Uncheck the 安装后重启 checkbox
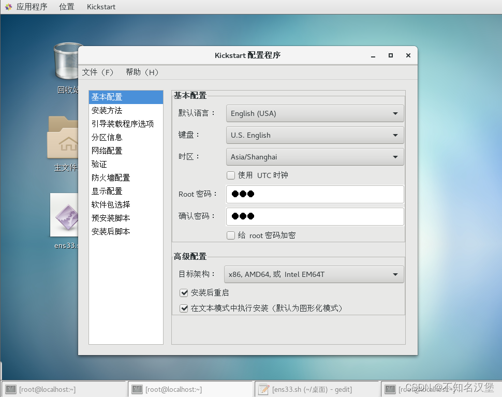Viewport: 502px width, 397px height. pos(184,292)
